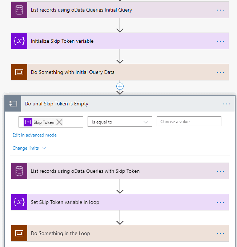Open the 'is equal to' operator dropdown

click(120, 122)
